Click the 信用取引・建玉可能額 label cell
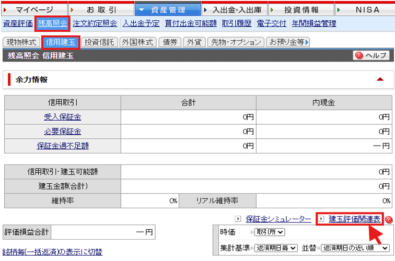Viewport: 395px width, 261px height. pyautogui.click(x=63, y=172)
